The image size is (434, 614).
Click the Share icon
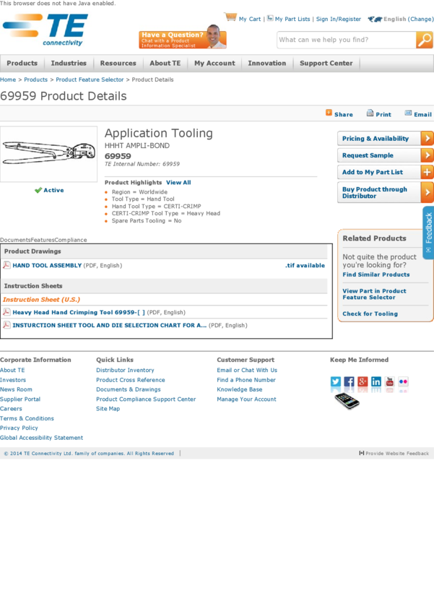329,113
